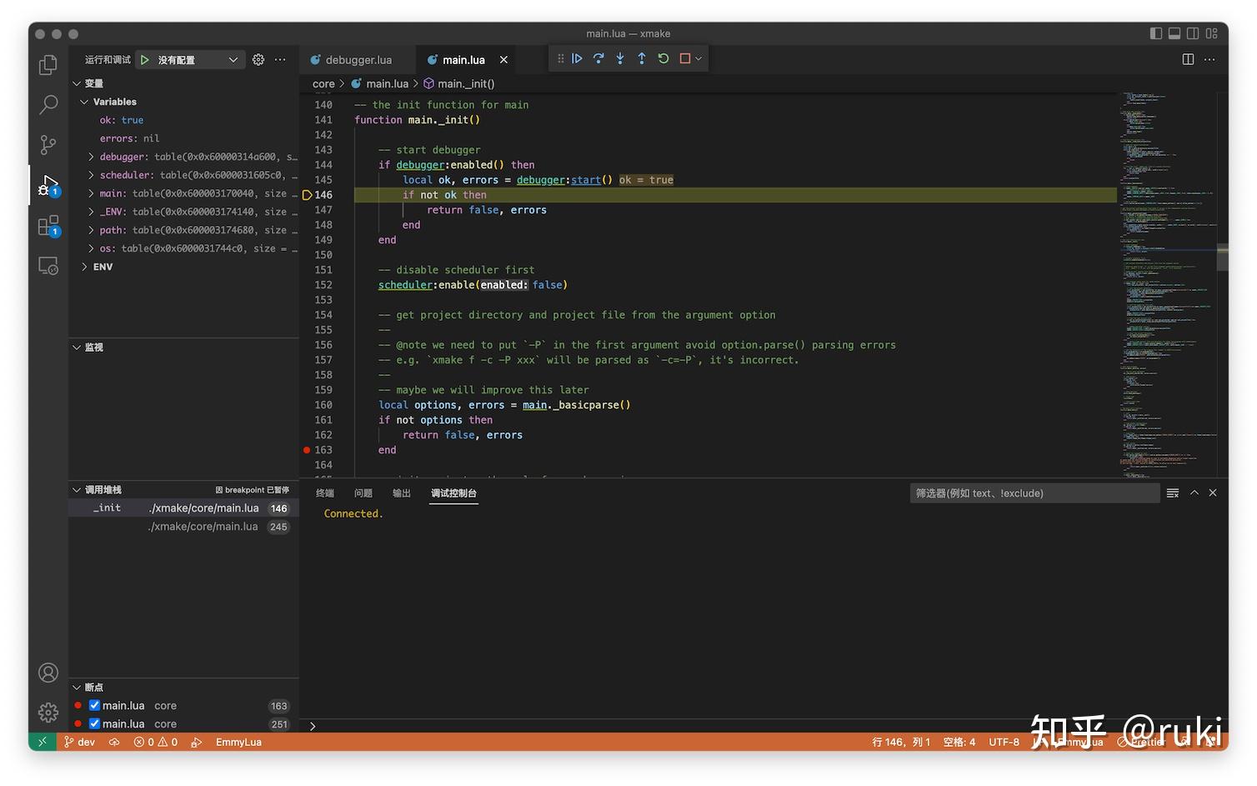The image size is (1257, 786).
Task: Expand the _ENV table variable
Action: 91,212
